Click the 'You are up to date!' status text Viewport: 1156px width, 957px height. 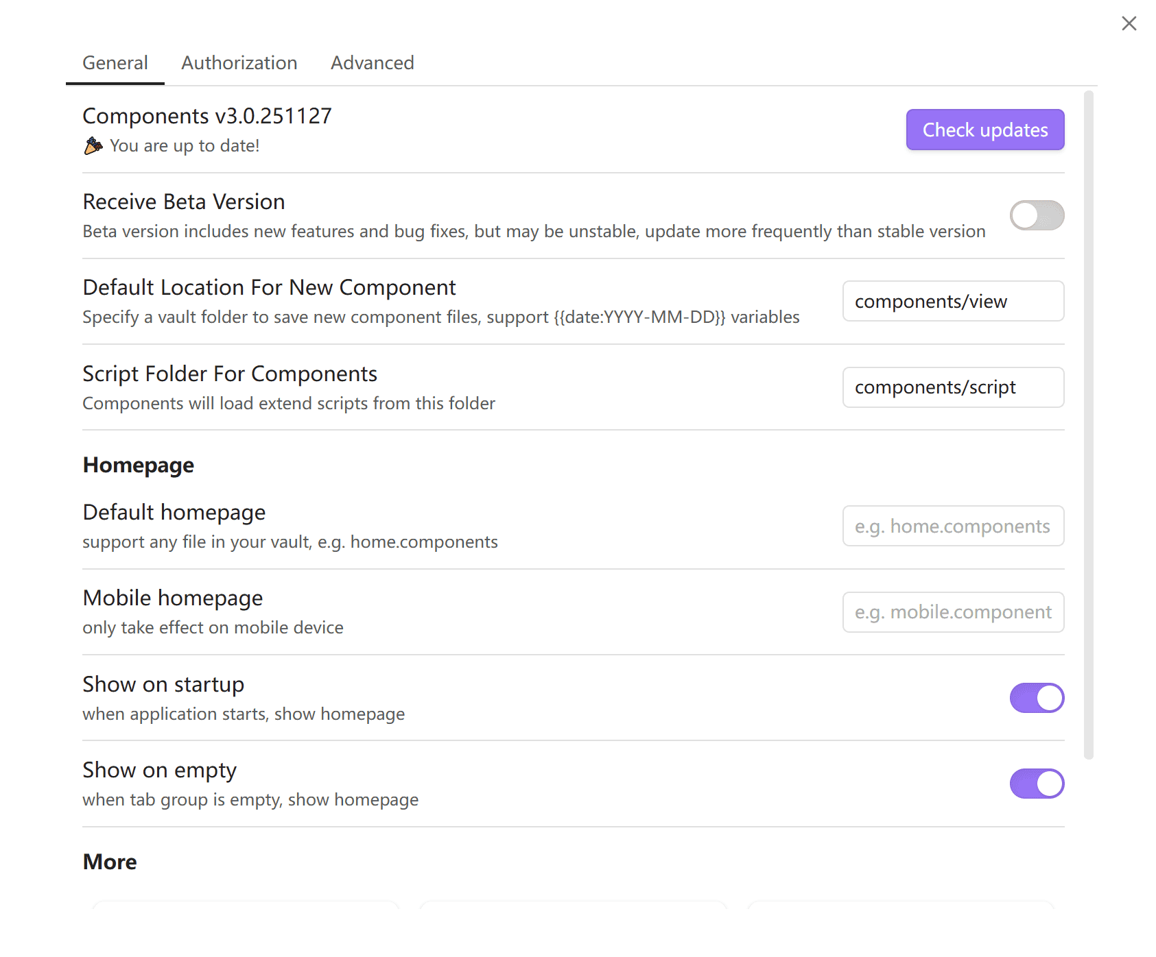pos(185,146)
